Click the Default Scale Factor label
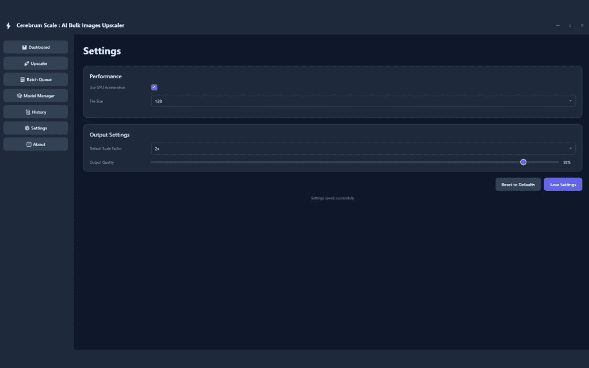This screenshot has width=589, height=368. 106,149
